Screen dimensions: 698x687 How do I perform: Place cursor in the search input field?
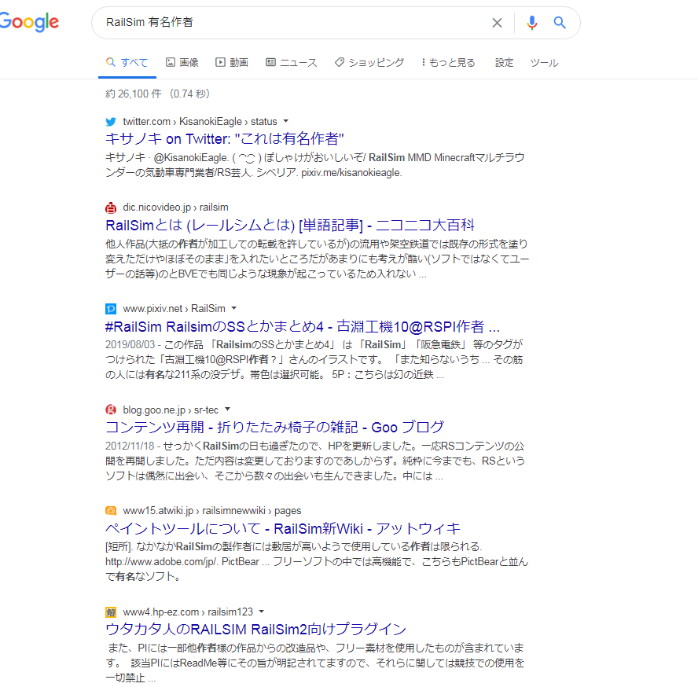click(275, 23)
